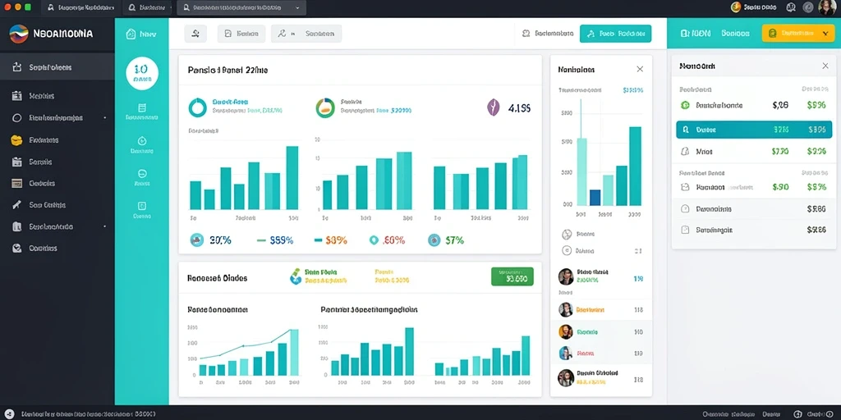
Task: Expand the third top tab's dropdown chevron
Action: (297, 8)
